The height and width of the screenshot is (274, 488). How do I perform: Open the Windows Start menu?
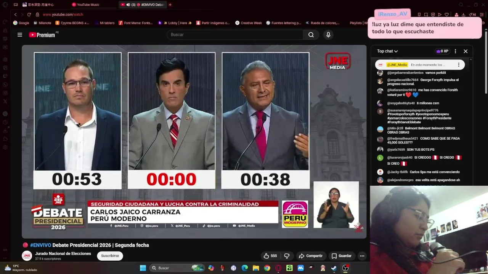(143, 268)
